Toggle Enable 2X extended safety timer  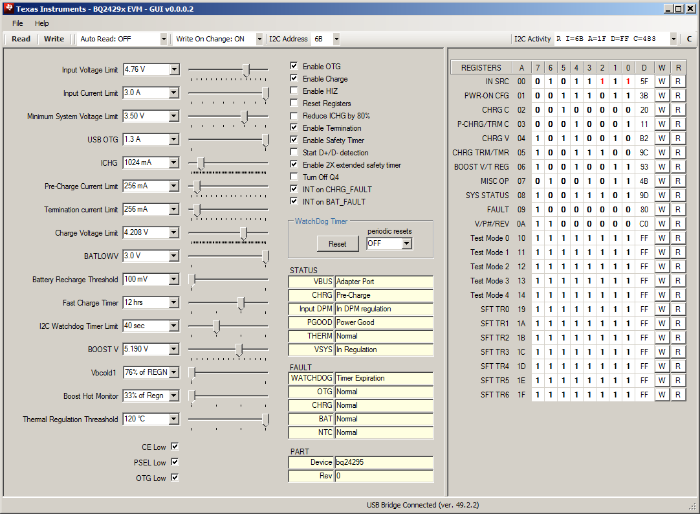click(294, 164)
